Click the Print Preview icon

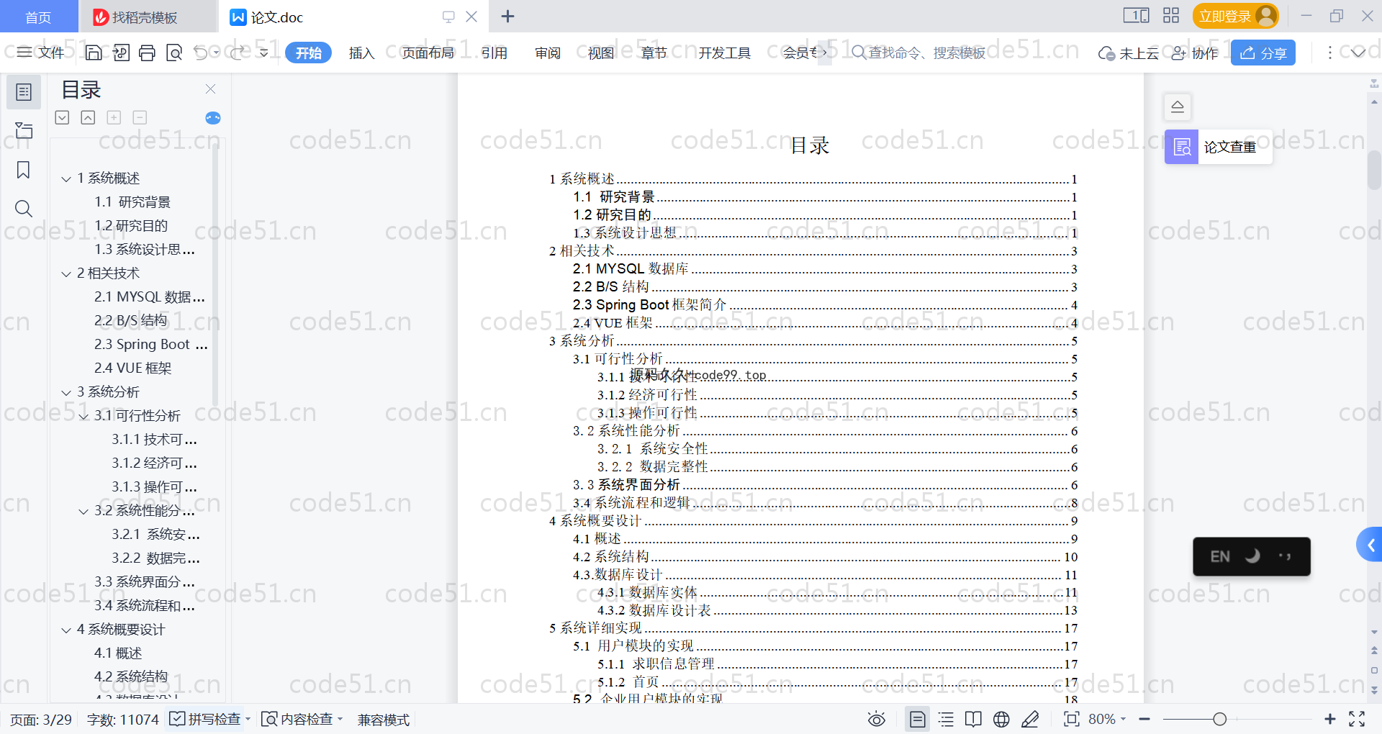[x=173, y=53]
